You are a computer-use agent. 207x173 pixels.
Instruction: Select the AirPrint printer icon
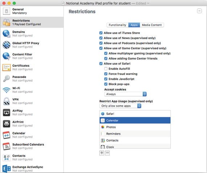[x=7, y=124]
